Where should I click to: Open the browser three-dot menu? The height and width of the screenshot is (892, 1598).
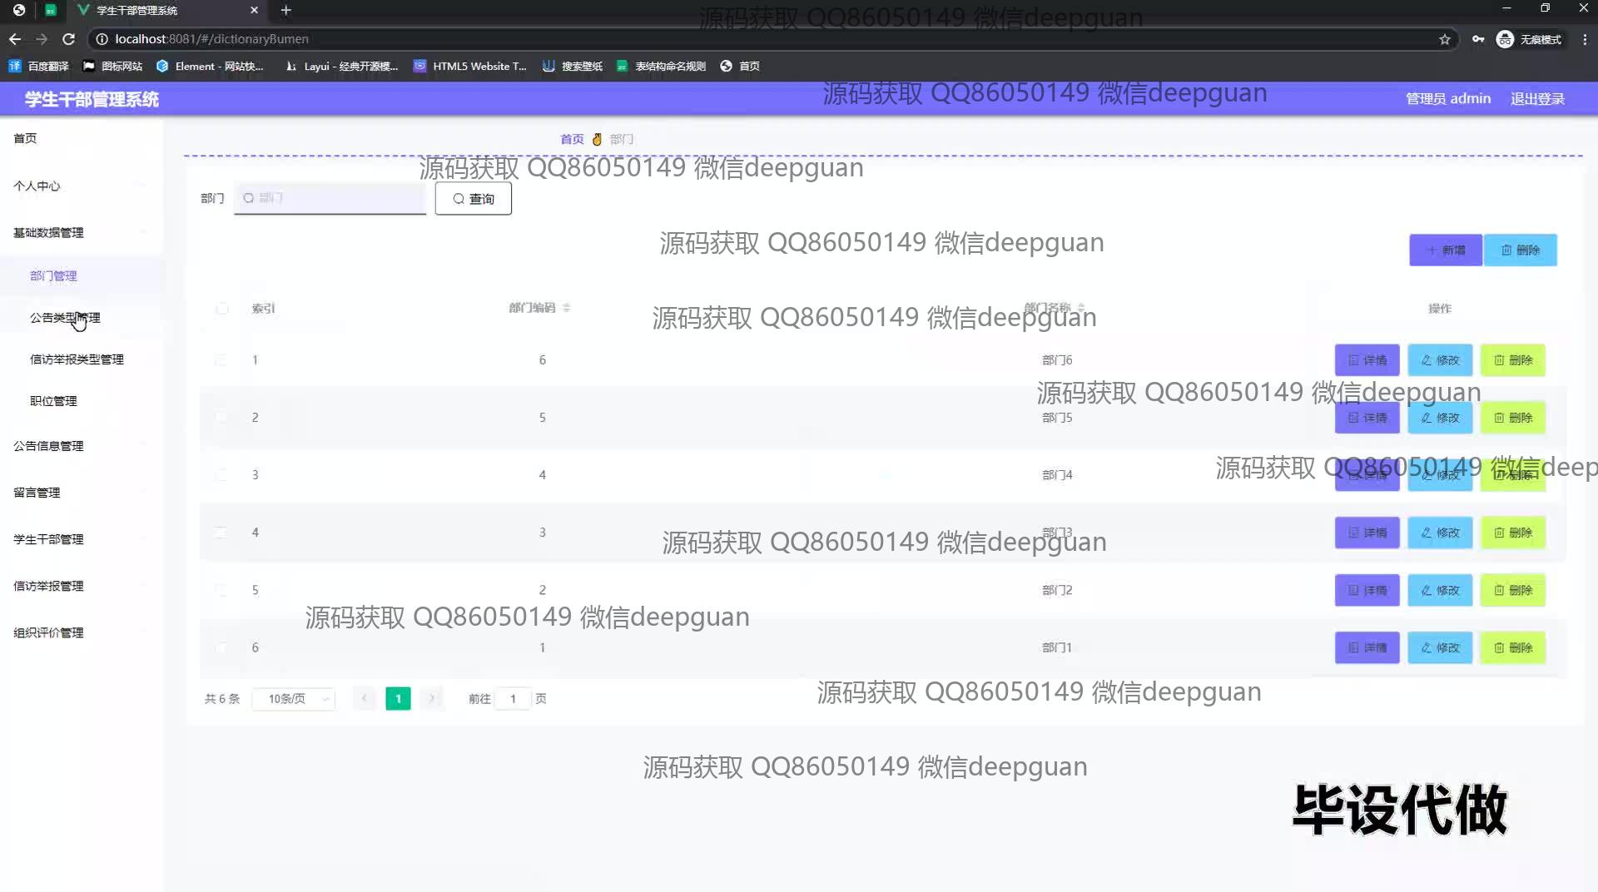pos(1585,39)
